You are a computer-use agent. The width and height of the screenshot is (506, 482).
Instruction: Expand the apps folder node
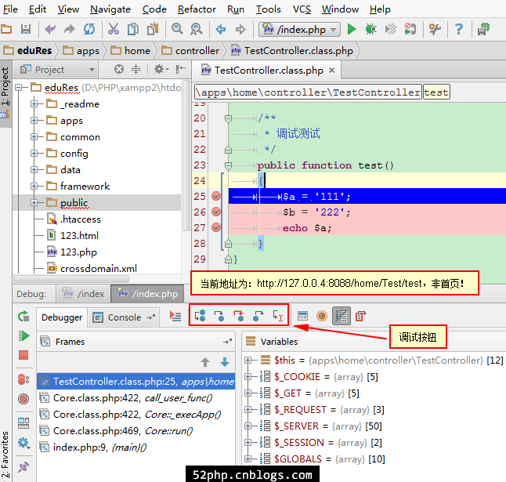pyautogui.click(x=34, y=121)
